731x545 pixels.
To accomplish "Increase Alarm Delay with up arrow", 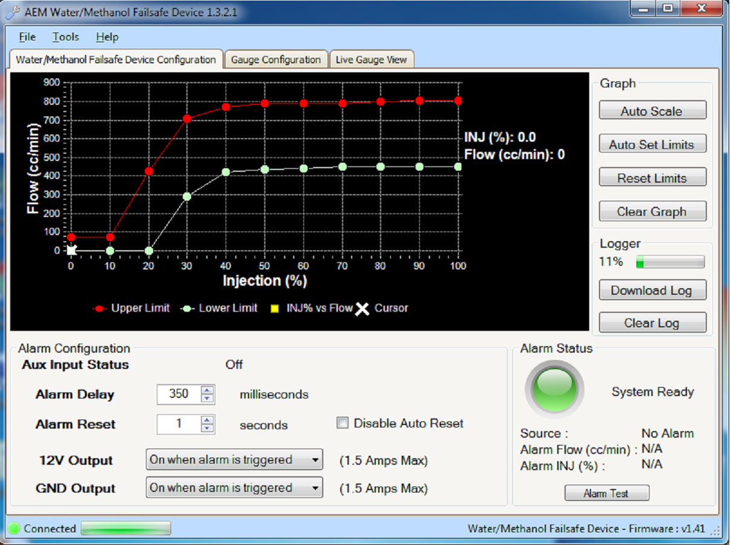I will (207, 390).
